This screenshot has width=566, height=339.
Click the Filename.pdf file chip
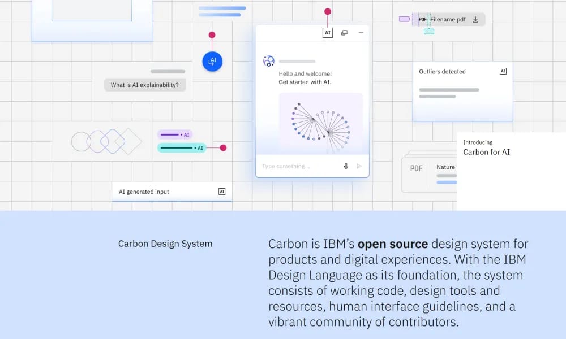coord(449,19)
